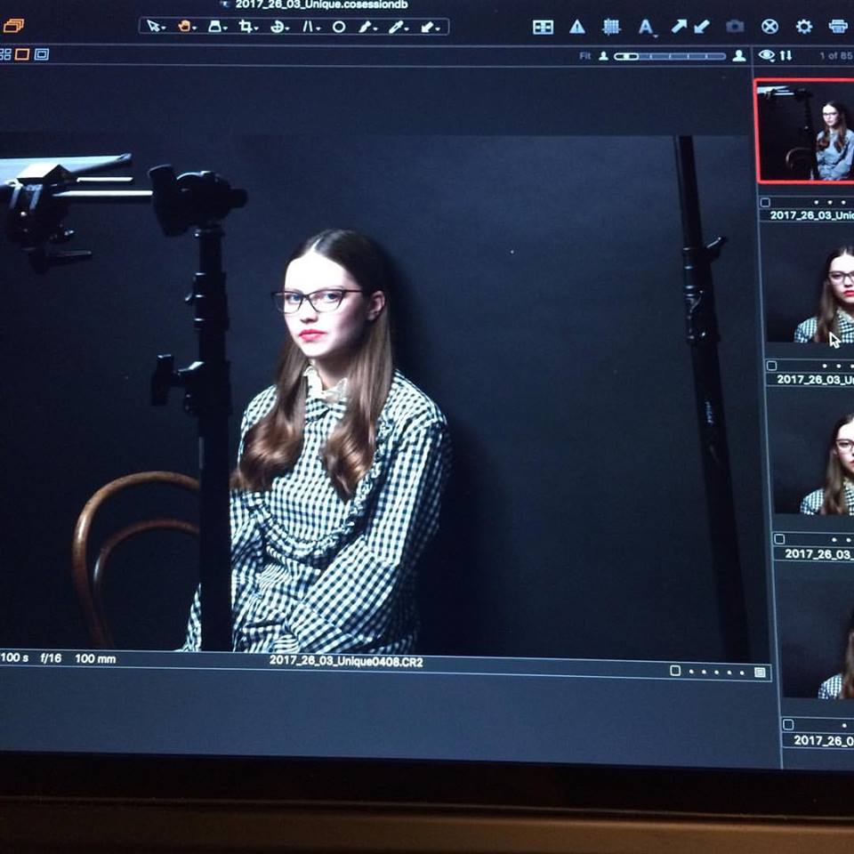The width and height of the screenshot is (854, 854).
Task: Toggle the grid overlay icon
Action: [x=611, y=27]
